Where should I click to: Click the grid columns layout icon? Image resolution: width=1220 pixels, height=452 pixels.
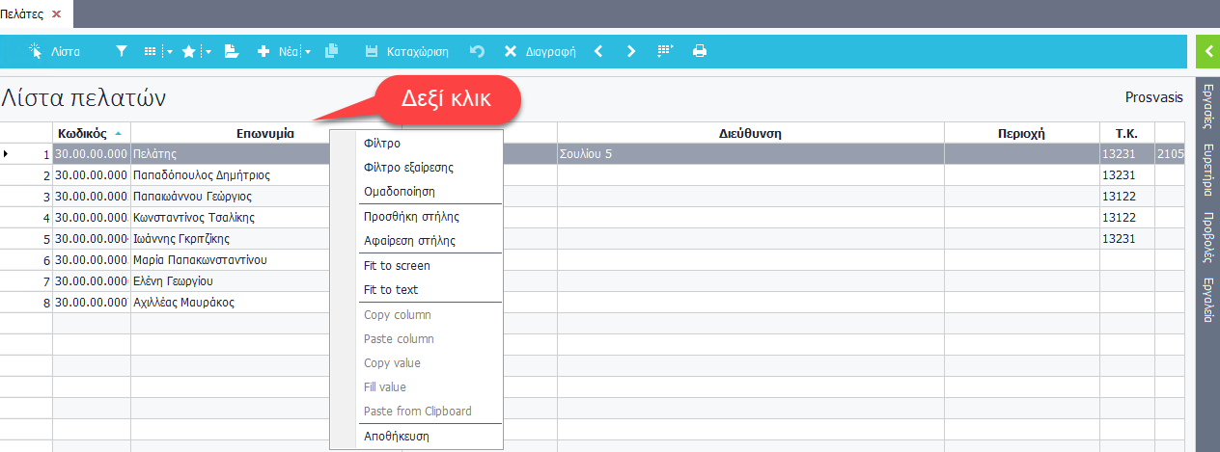pos(151,51)
